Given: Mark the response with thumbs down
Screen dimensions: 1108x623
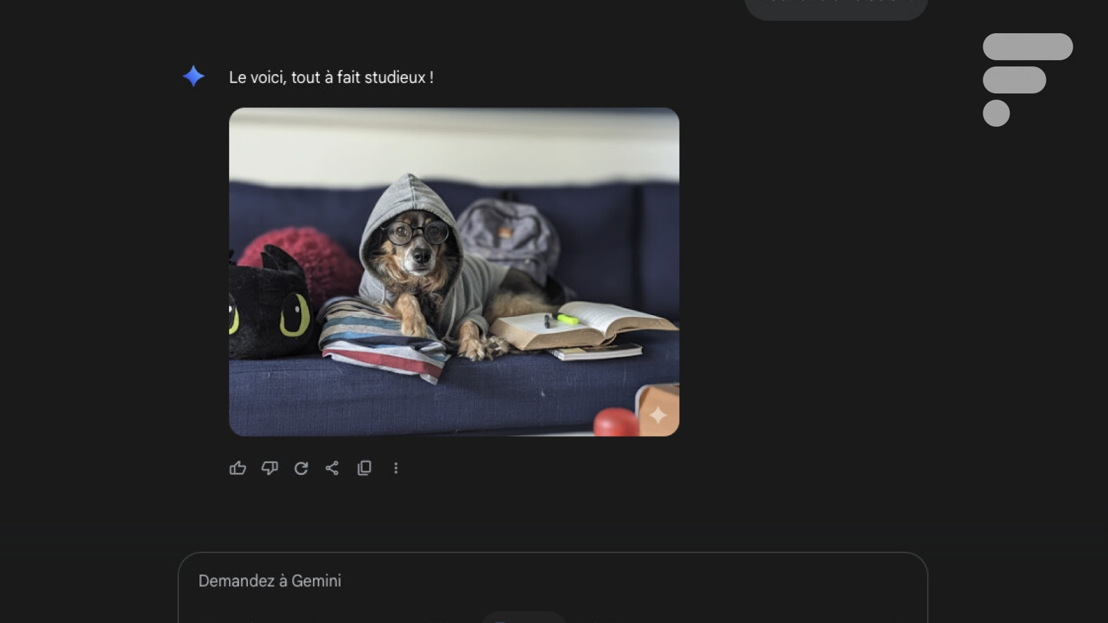Looking at the screenshot, I should point(269,469).
